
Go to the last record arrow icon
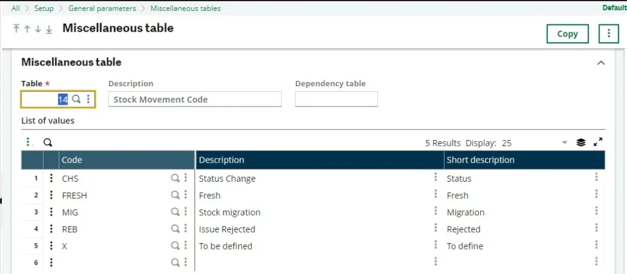tap(49, 29)
